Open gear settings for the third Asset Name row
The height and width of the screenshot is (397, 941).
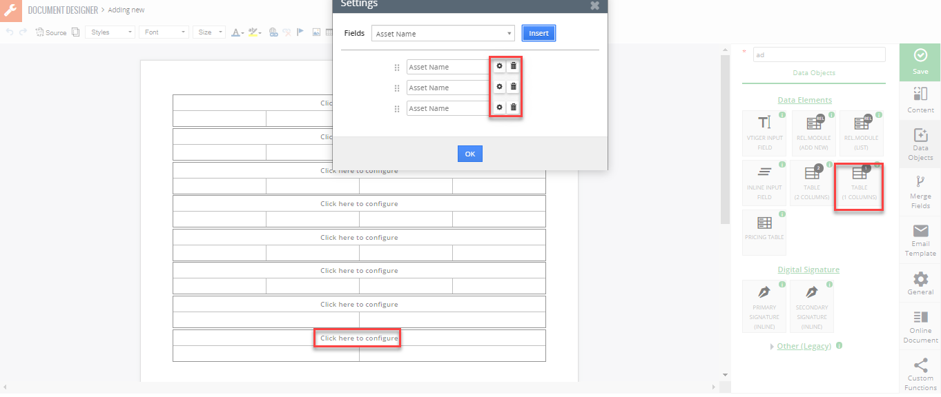[499, 108]
